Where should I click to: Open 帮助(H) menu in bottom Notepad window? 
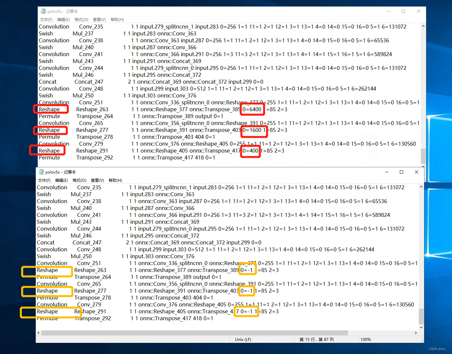(115, 180)
